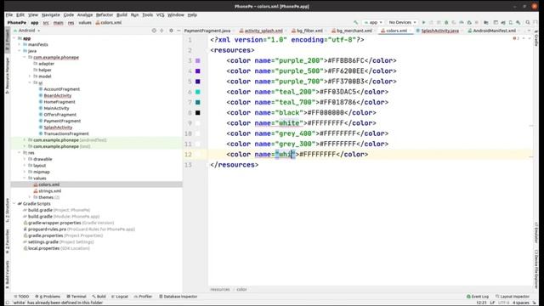Click the teal_200 color swatch in gutter
The image size is (544, 306).
coord(198,92)
